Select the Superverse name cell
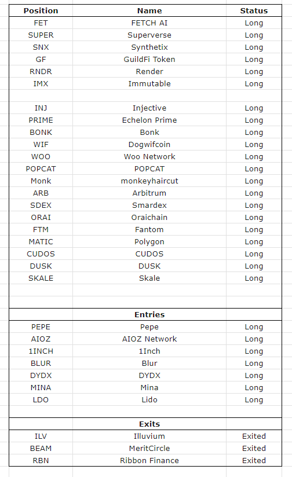Image resolution: width=292 pixels, height=477 pixels. [149, 35]
